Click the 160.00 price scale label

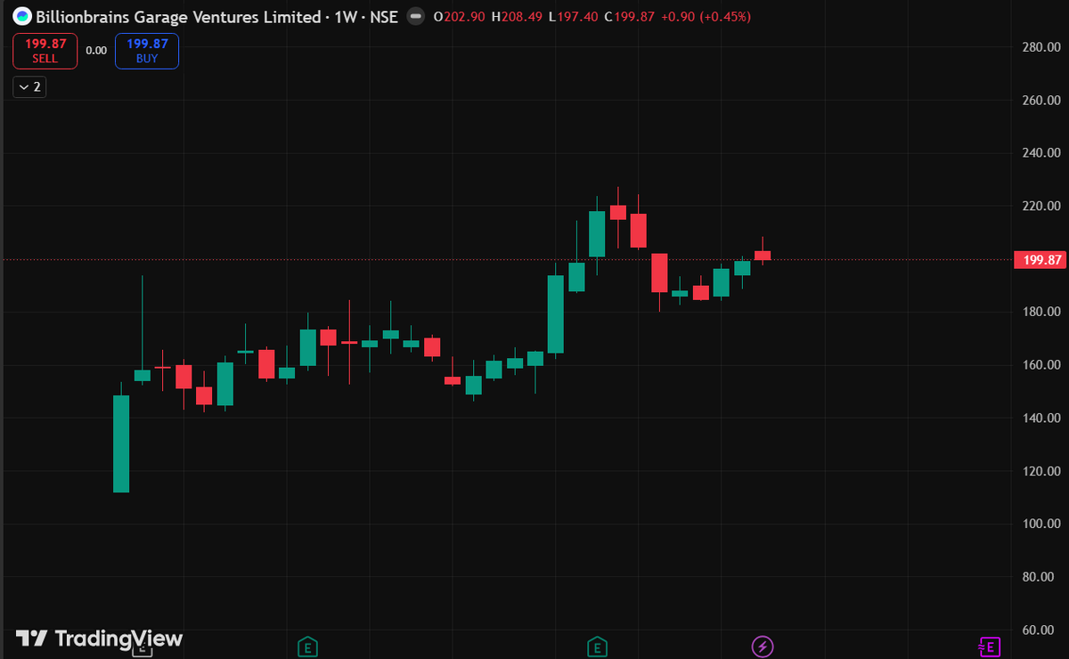(x=1041, y=365)
